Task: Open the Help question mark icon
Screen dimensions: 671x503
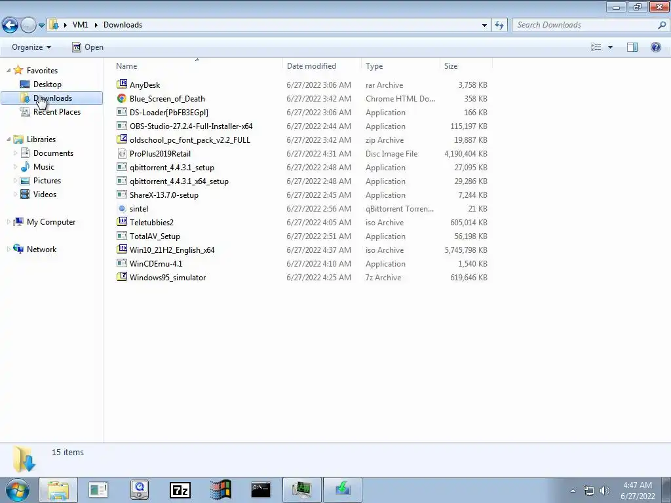Action: 655,47
